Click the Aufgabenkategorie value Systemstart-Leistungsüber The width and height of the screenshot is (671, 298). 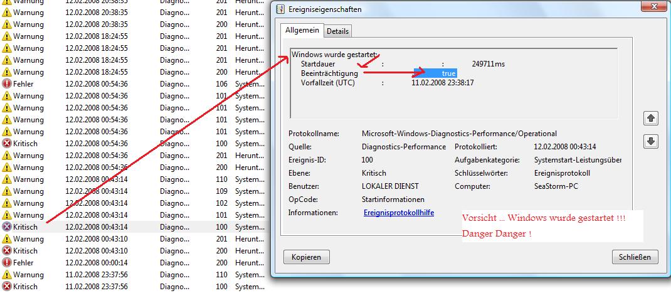point(578,160)
